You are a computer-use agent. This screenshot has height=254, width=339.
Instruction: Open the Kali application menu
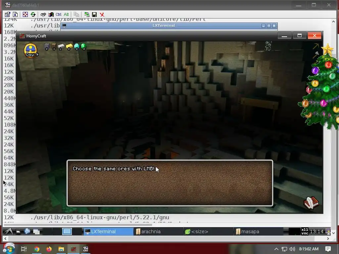[8, 232]
